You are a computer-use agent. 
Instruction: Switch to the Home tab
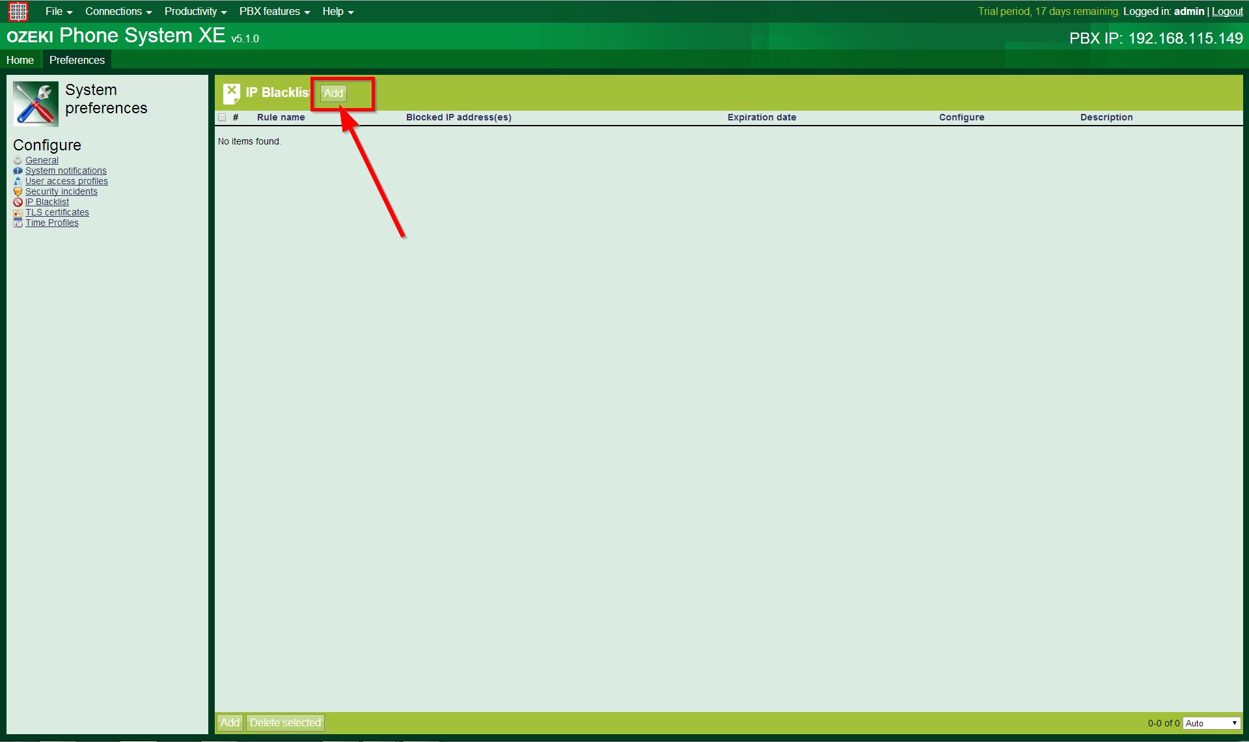pyautogui.click(x=20, y=60)
